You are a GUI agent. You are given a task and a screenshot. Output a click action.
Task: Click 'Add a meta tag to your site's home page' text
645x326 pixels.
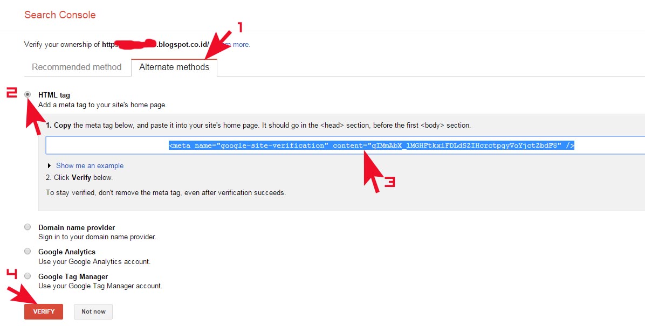click(102, 105)
